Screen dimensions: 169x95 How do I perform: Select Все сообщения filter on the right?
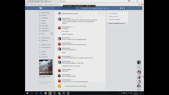[113, 13]
